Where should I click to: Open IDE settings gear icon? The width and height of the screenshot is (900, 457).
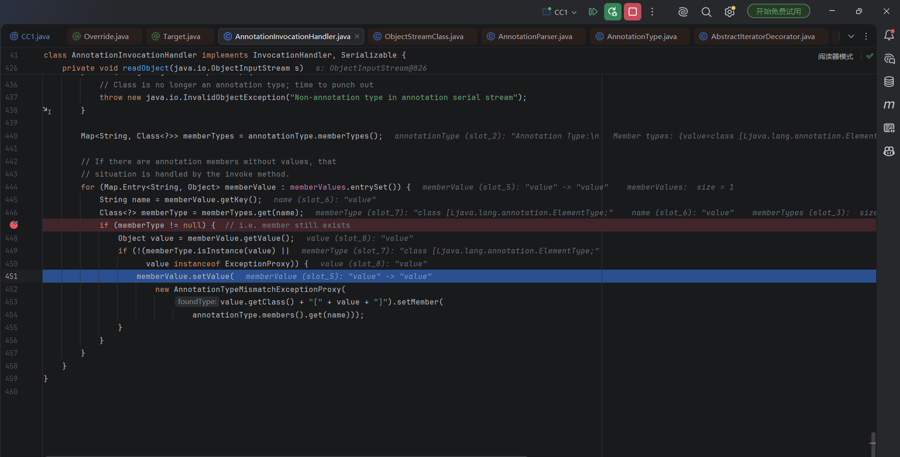click(x=729, y=12)
